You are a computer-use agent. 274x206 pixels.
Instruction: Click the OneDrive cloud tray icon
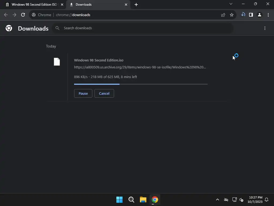click(x=226, y=200)
